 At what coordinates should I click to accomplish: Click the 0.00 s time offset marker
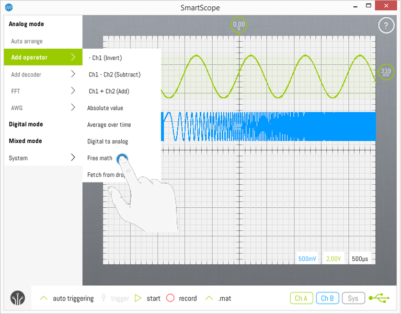[x=239, y=25]
